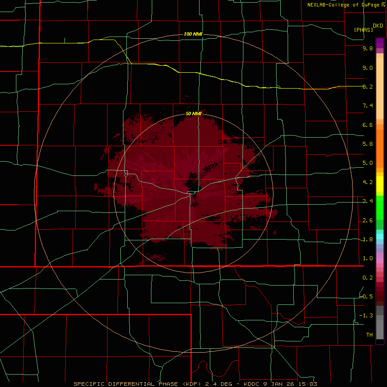Select the -0.5 scale value
The image size is (387, 387).
[366, 296]
